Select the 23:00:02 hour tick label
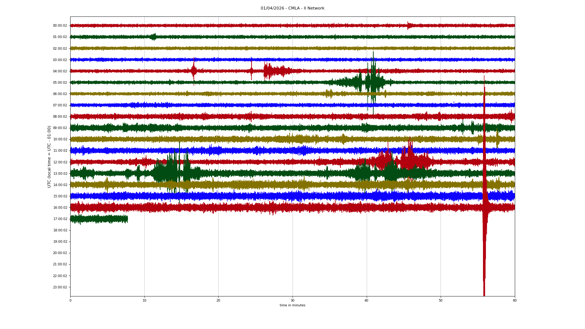585x329 pixels. pos(60,287)
